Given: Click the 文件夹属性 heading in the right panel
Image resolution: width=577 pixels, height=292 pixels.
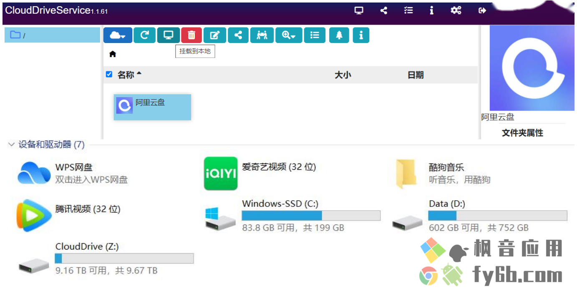Looking at the screenshot, I should pyautogui.click(x=522, y=133).
